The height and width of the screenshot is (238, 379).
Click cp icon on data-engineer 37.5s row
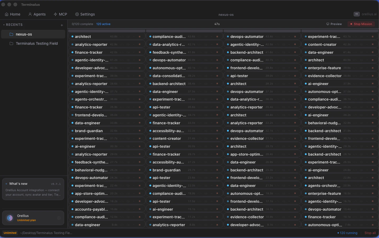pos(206,91)
